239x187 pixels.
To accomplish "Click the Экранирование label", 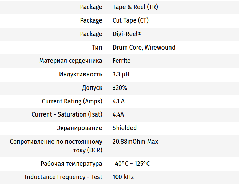I will tap(80, 128).
